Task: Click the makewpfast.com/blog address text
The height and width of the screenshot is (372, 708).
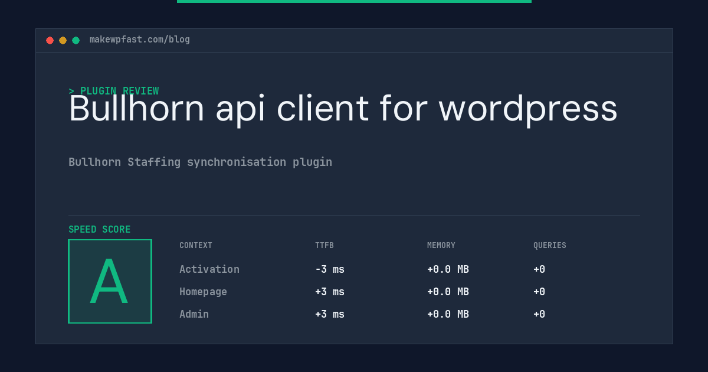Action: 140,40
